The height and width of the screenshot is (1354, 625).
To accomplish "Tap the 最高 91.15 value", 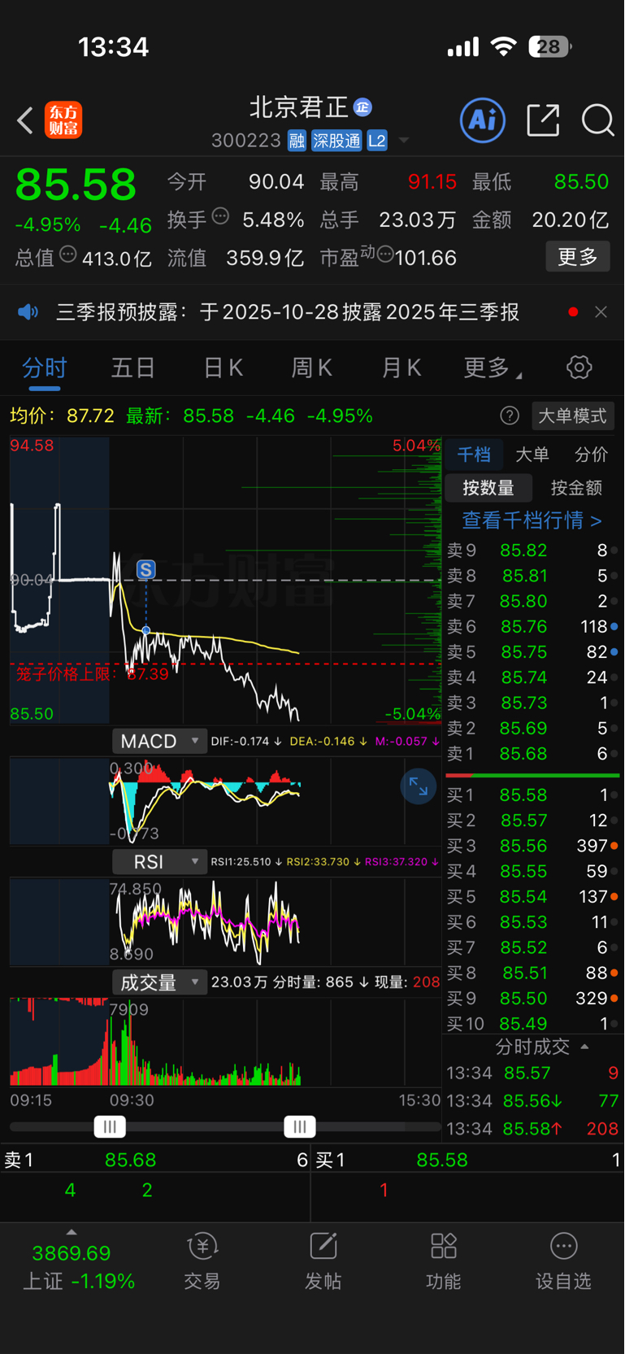I will coord(432,181).
